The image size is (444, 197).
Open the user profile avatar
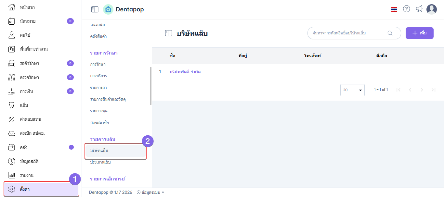(x=432, y=9)
